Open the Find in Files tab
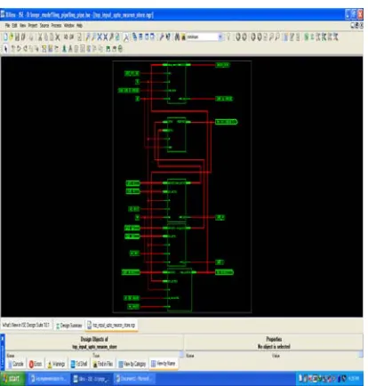 [103, 364]
